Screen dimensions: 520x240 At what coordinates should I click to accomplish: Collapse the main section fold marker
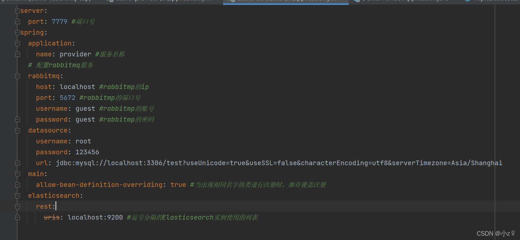[x=17, y=174]
